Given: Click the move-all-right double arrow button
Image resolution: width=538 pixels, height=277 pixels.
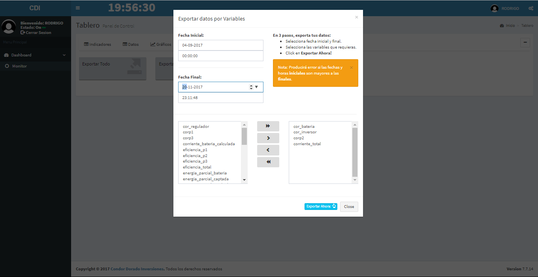Looking at the screenshot, I should coord(268,126).
